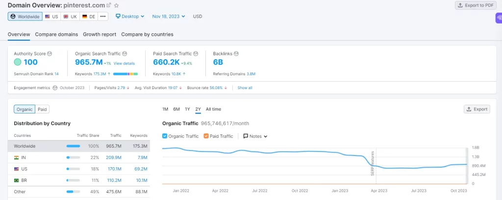Click the Other traffic share bar
This screenshot has height=200, width=502.
[x=74, y=192]
